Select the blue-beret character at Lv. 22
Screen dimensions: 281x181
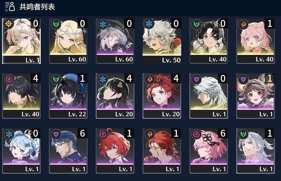pos(68,96)
